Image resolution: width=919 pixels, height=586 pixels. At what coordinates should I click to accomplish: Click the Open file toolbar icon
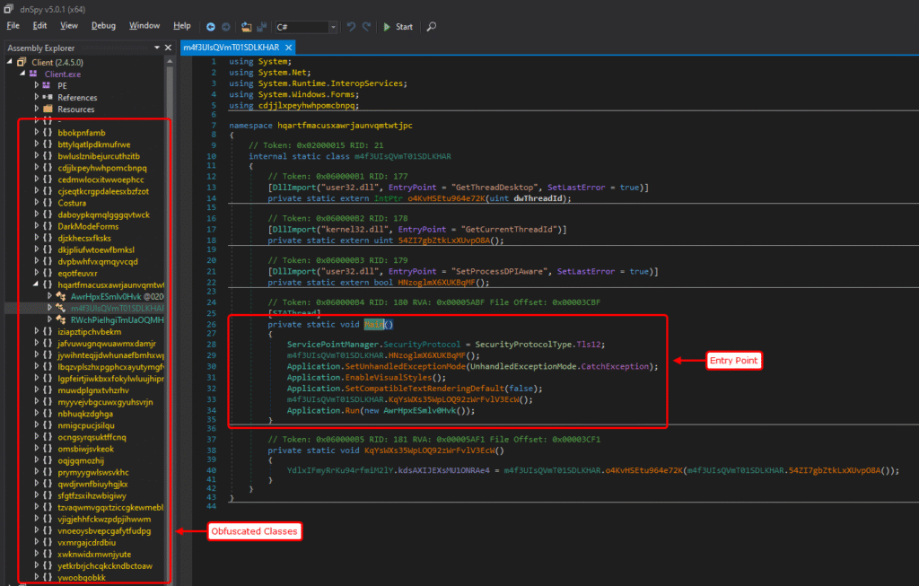pos(247,27)
